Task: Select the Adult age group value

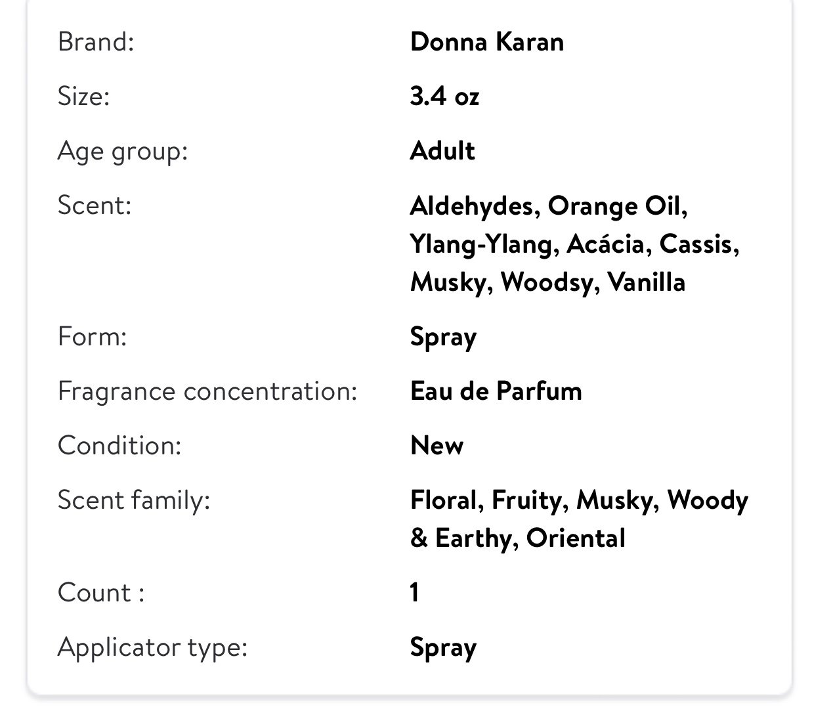Action: pos(442,151)
